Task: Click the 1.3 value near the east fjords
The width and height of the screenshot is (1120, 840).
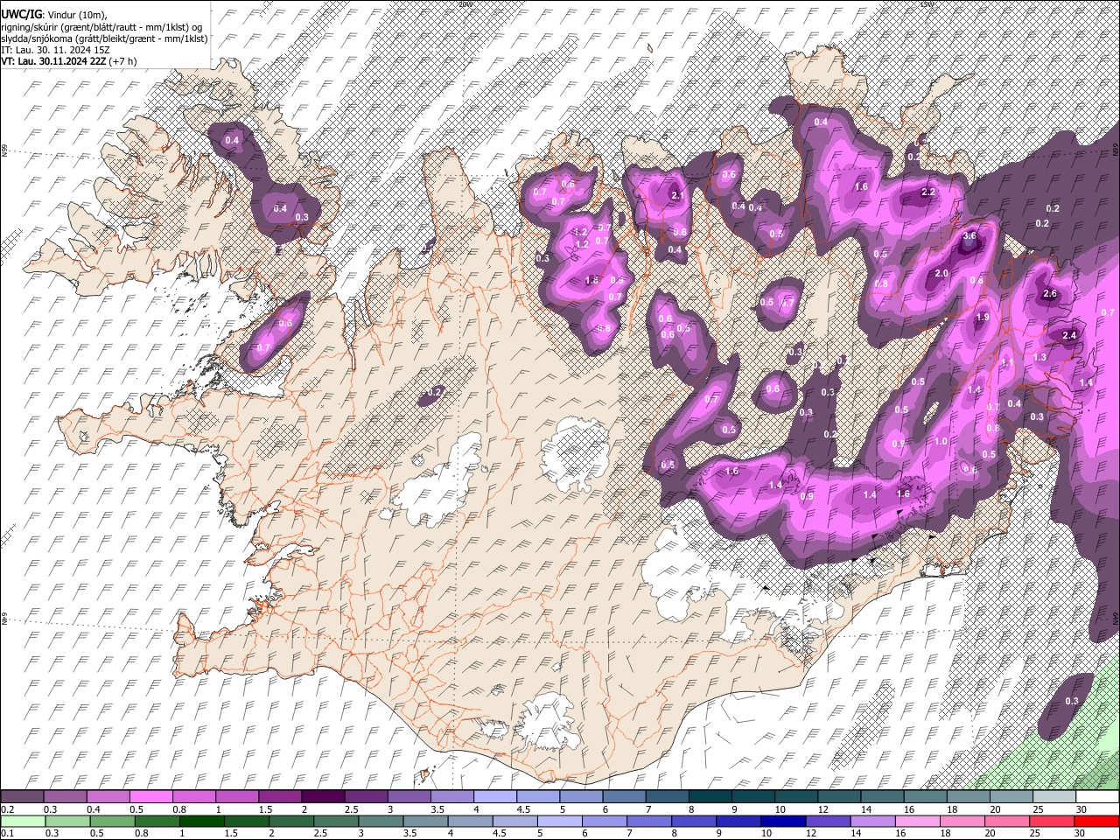Action: click(1039, 358)
